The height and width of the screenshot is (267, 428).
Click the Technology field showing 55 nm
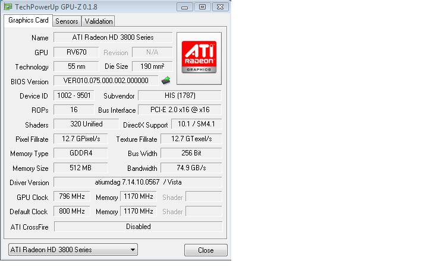tap(76, 66)
